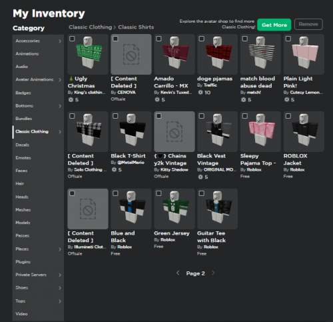Screen dimensions: 333x322
Task: Select the Decals category
Action: [38, 145]
